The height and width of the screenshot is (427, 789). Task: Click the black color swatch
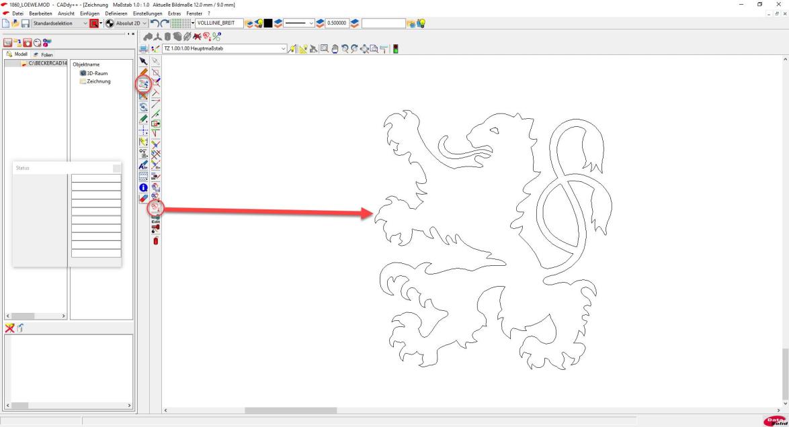pos(268,23)
